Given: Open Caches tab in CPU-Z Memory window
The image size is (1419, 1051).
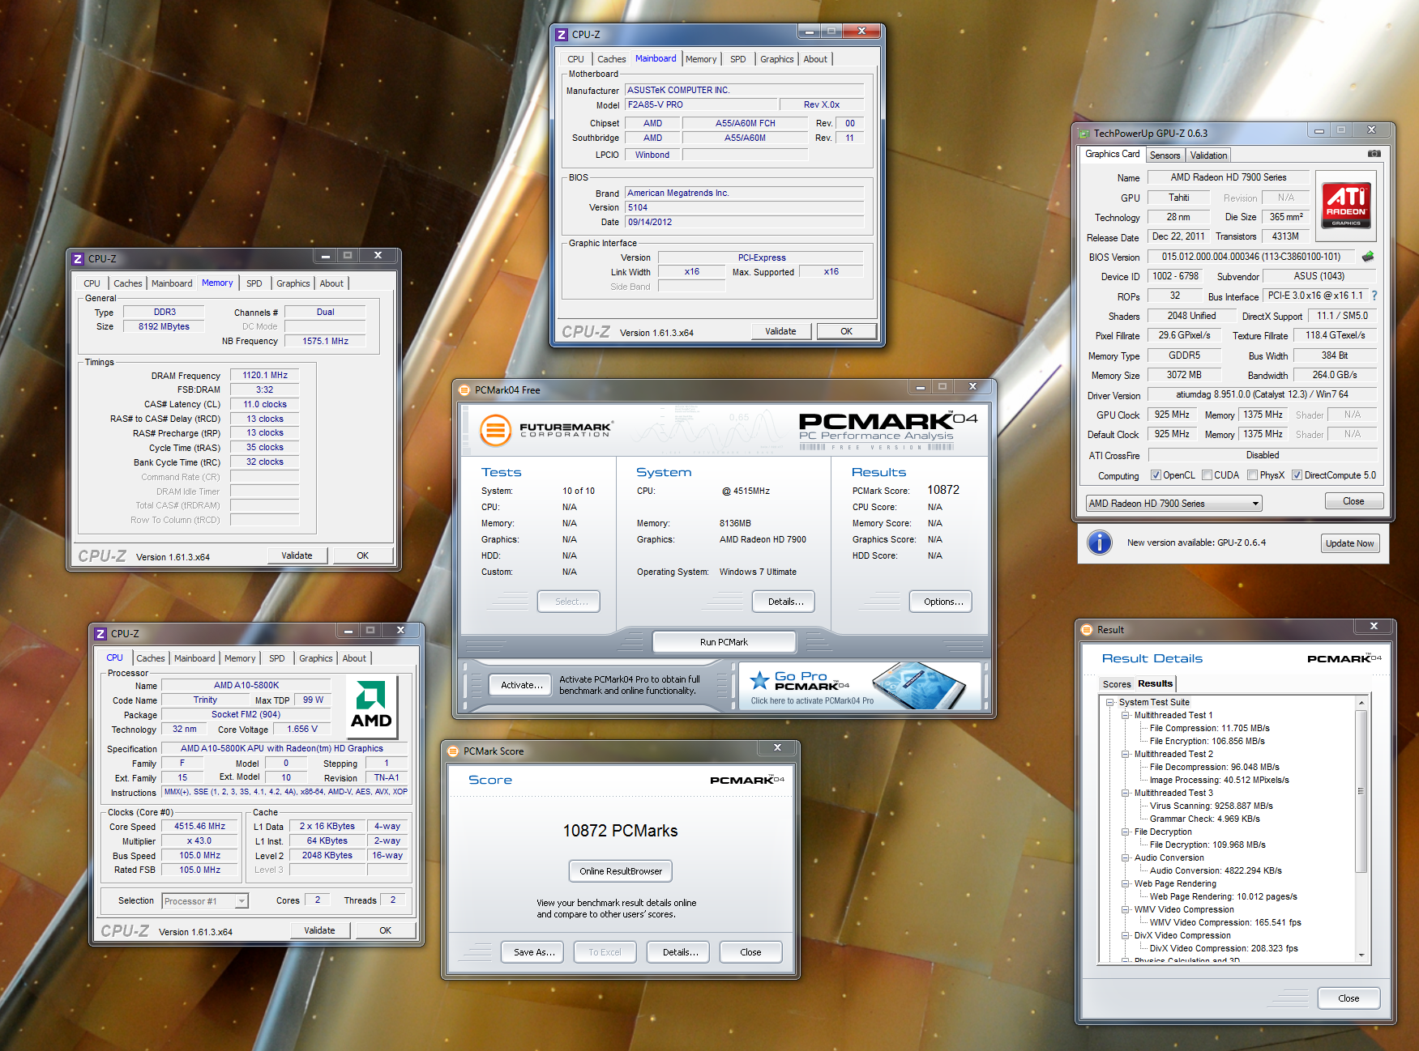Looking at the screenshot, I should (128, 283).
